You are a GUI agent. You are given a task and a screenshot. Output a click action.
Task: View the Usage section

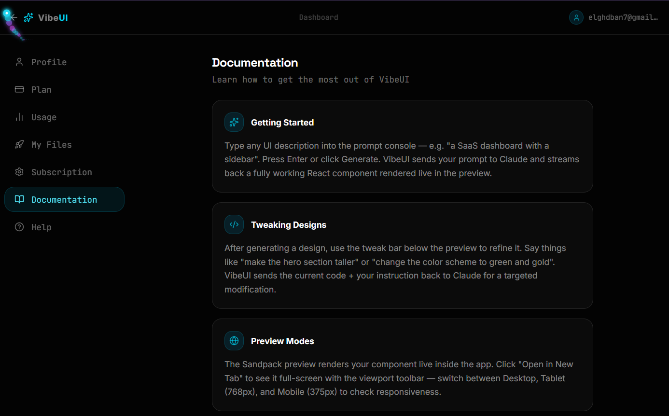coord(64,117)
